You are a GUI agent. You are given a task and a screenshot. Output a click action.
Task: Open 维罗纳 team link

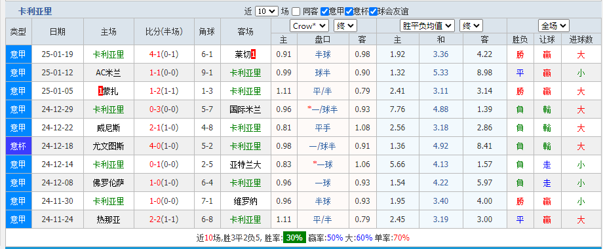(x=245, y=201)
